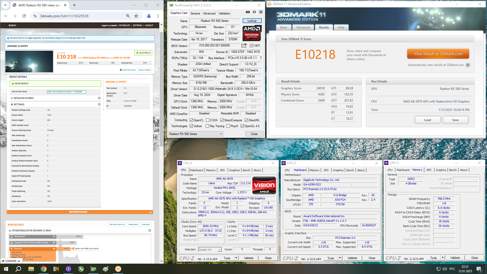Open the CPU-Z taskbar icon
This screenshot has height=274, width=487.
click(x=68, y=269)
